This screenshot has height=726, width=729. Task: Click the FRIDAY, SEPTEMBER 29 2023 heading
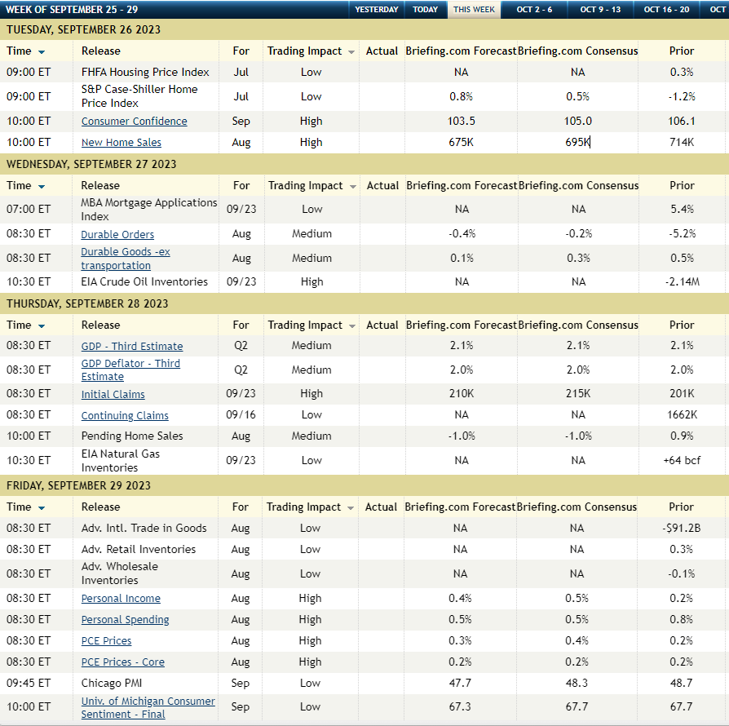(78, 485)
